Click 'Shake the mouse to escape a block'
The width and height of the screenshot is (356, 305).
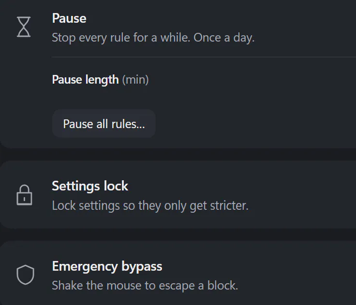[145, 285]
